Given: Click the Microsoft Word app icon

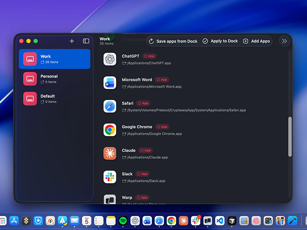Looking at the screenshot, I should 110,83.
